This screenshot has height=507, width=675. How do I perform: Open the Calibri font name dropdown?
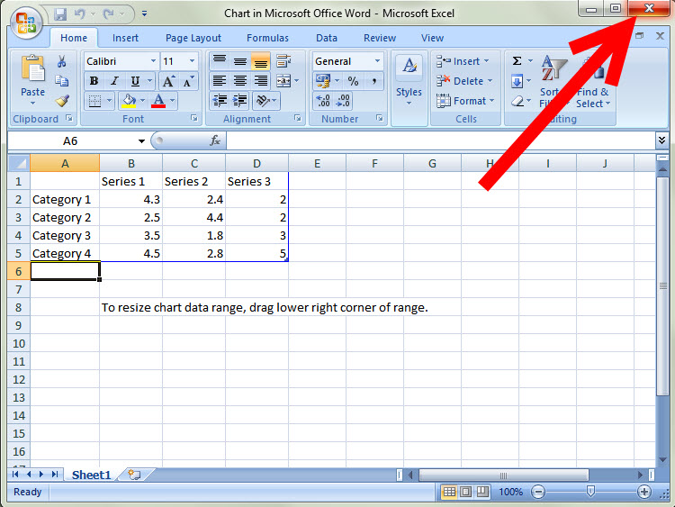tap(153, 61)
